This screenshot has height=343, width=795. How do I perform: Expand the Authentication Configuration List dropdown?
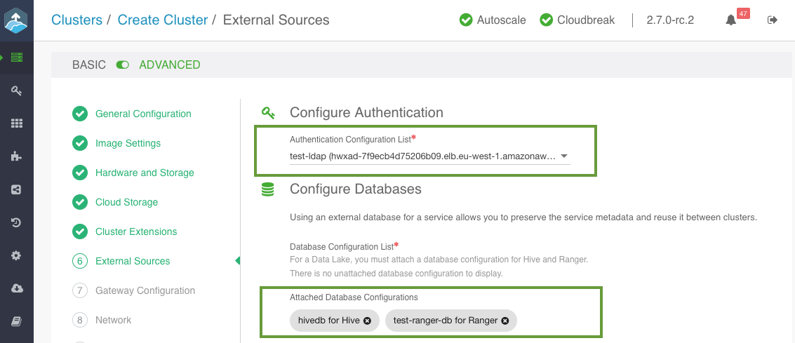click(x=563, y=156)
